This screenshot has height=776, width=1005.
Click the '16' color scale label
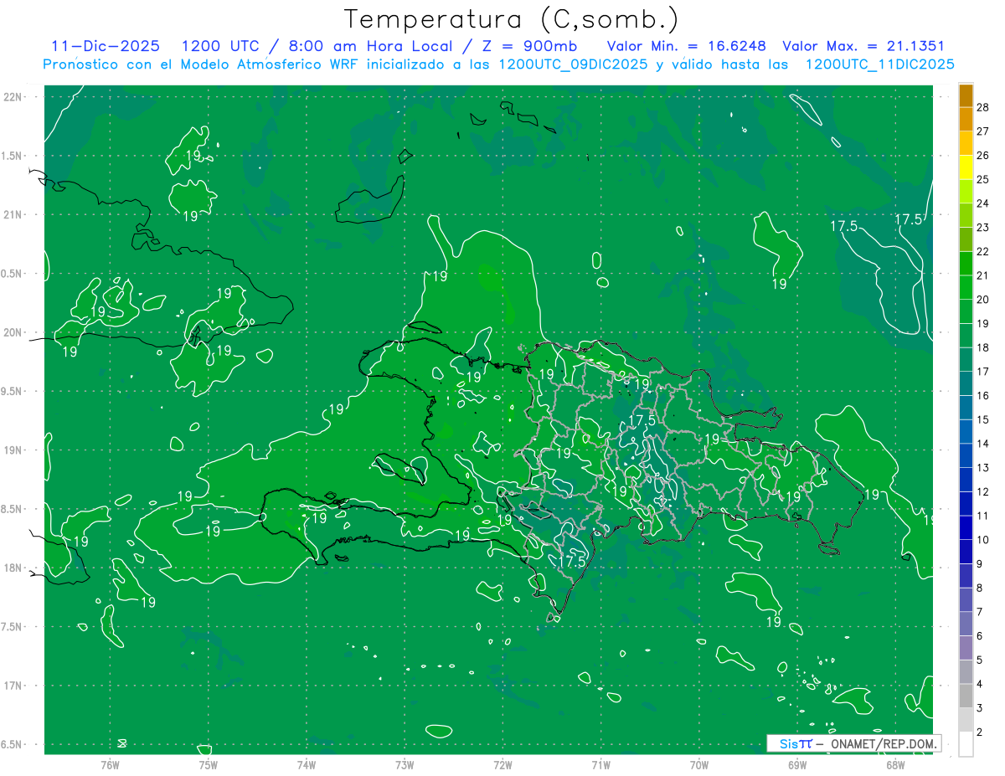pyautogui.click(x=983, y=395)
